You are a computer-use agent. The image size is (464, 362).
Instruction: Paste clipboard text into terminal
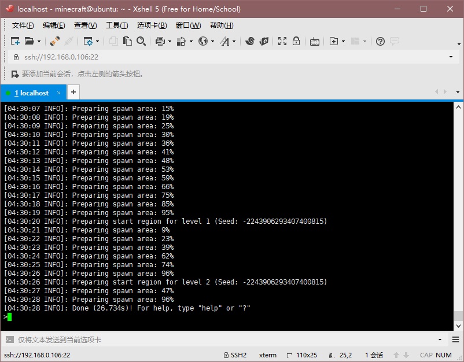point(128,42)
